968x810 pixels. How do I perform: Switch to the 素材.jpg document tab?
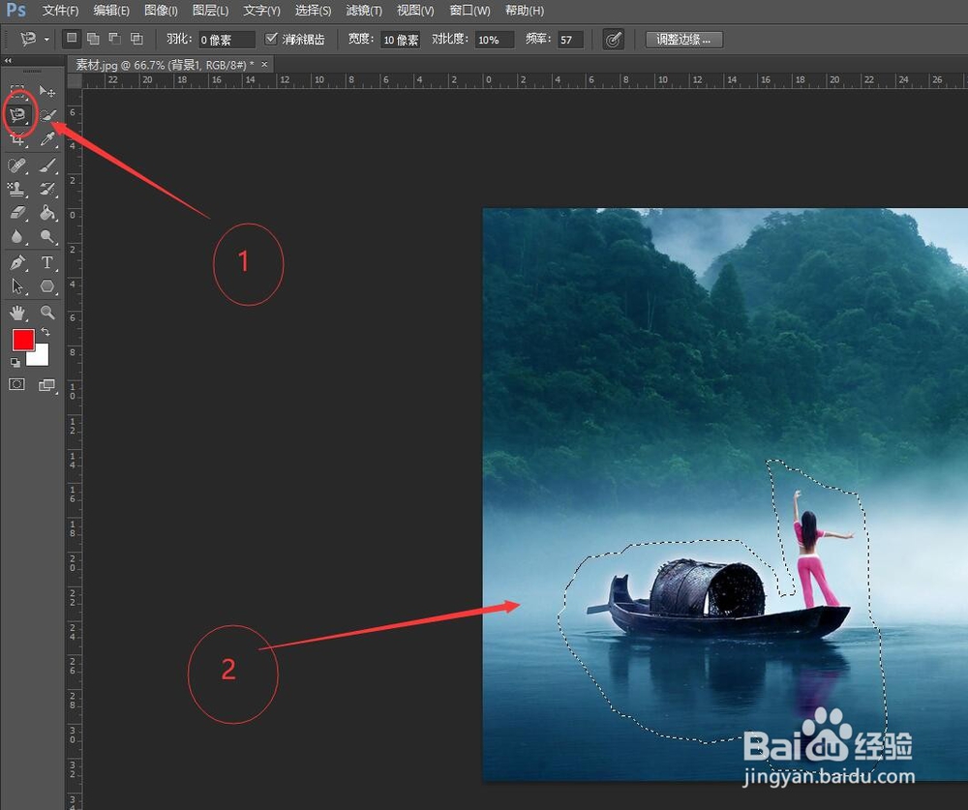point(165,64)
